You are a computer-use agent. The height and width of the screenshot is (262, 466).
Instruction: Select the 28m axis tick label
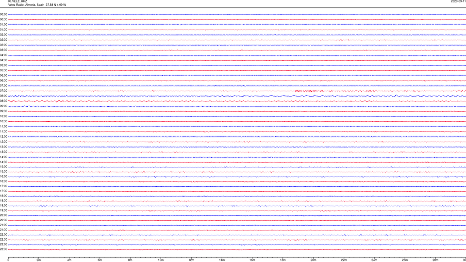435,260
